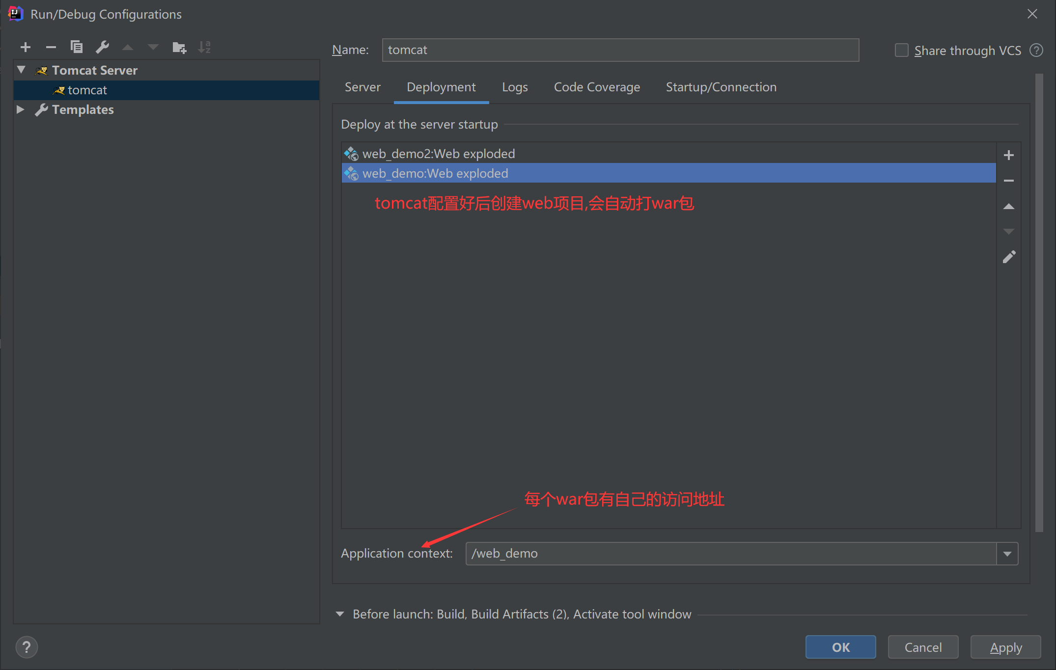This screenshot has height=670, width=1056.
Task: Collapse the Tomcat Server tree node
Action: 21,70
